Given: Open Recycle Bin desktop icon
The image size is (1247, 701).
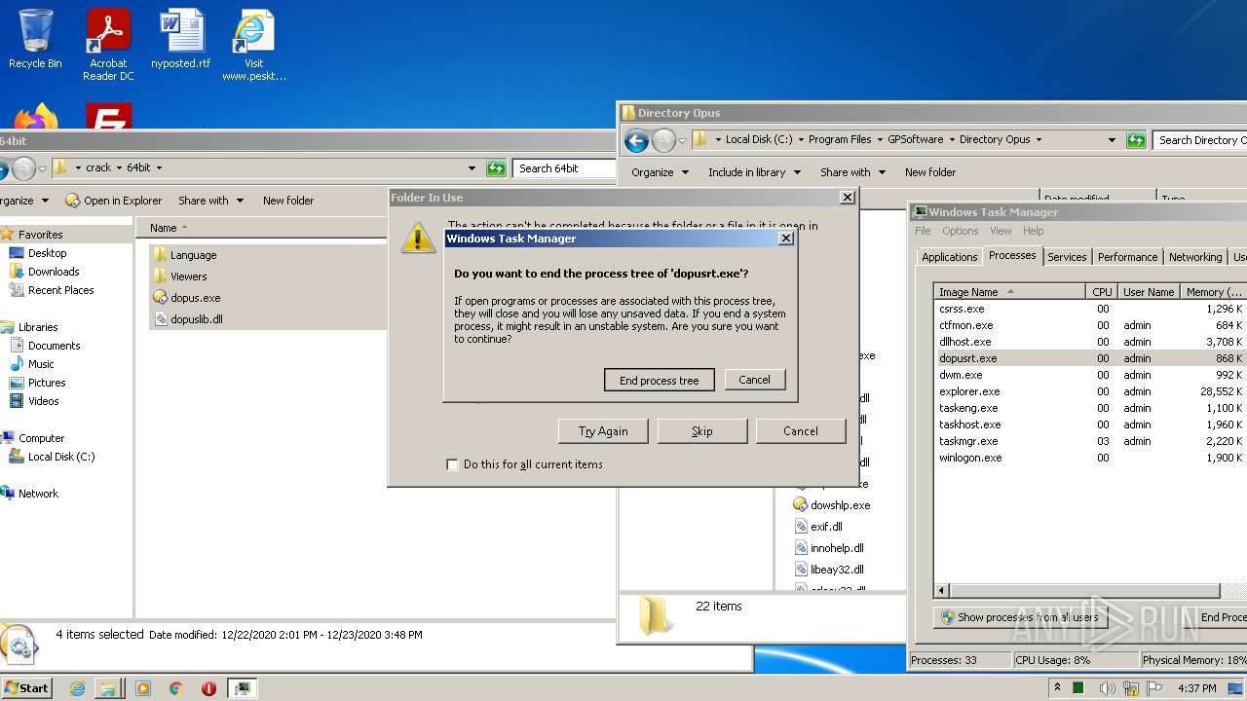Looking at the screenshot, I should [35, 39].
